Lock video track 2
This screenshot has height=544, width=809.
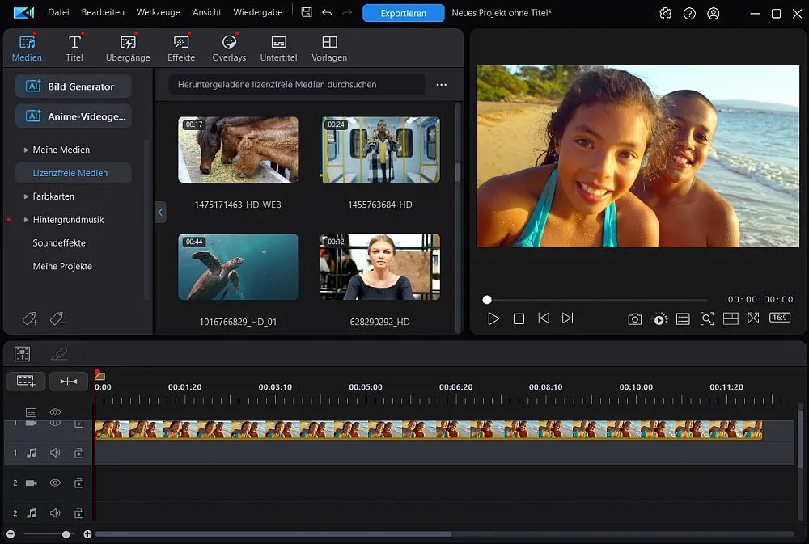point(78,483)
